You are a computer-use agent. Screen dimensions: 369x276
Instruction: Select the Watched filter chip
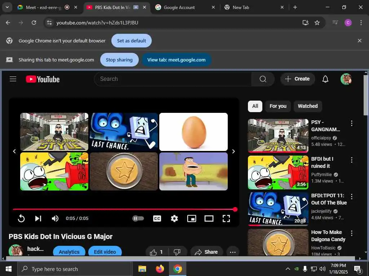coord(308,106)
